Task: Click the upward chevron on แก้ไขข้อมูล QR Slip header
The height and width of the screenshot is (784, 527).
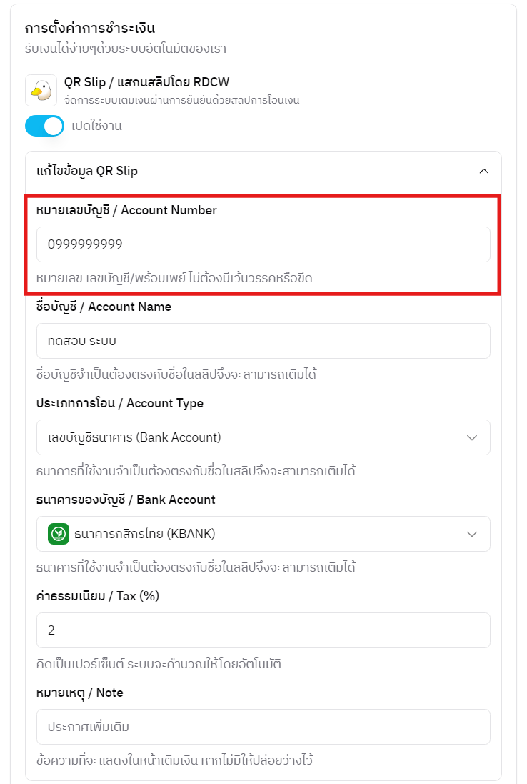Action: (x=484, y=172)
